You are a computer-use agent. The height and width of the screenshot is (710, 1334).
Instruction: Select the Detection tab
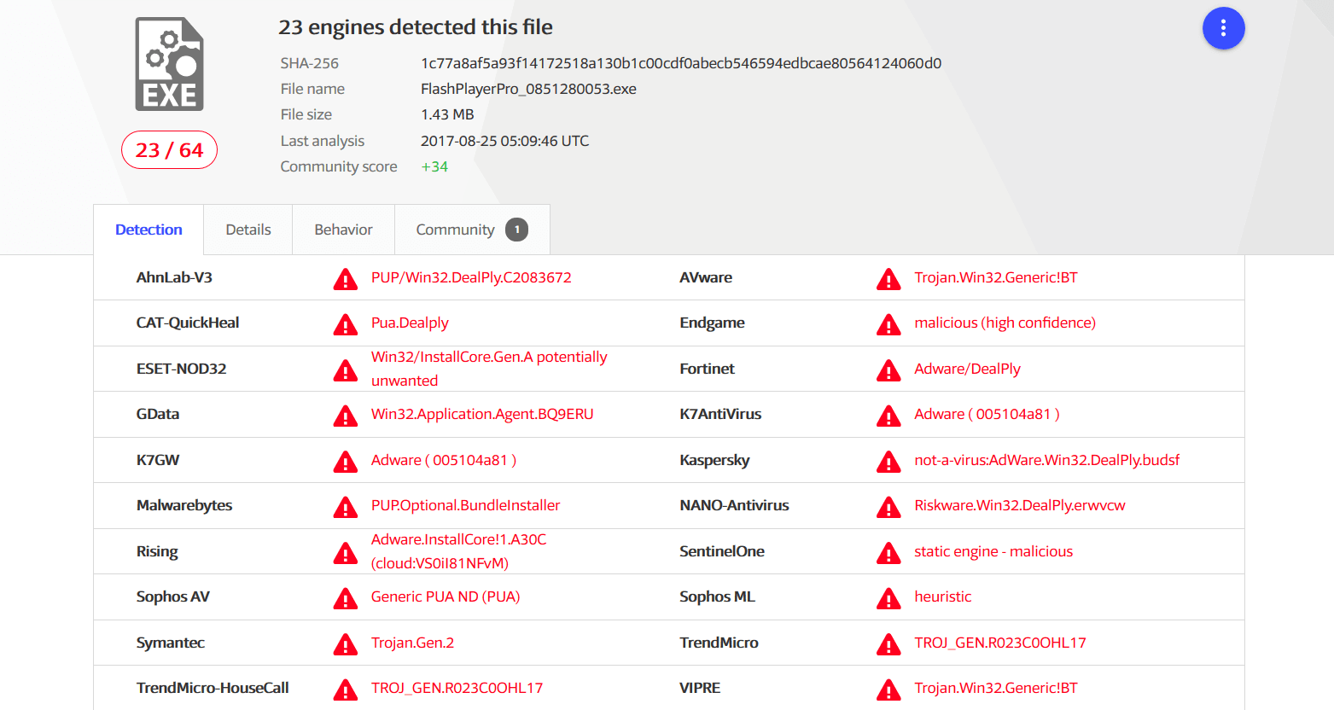(149, 230)
